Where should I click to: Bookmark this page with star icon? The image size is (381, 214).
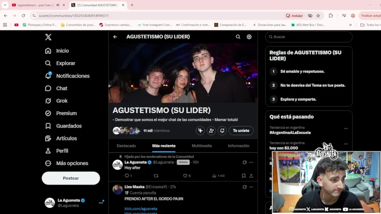pyautogui.click(x=318, y=15)
